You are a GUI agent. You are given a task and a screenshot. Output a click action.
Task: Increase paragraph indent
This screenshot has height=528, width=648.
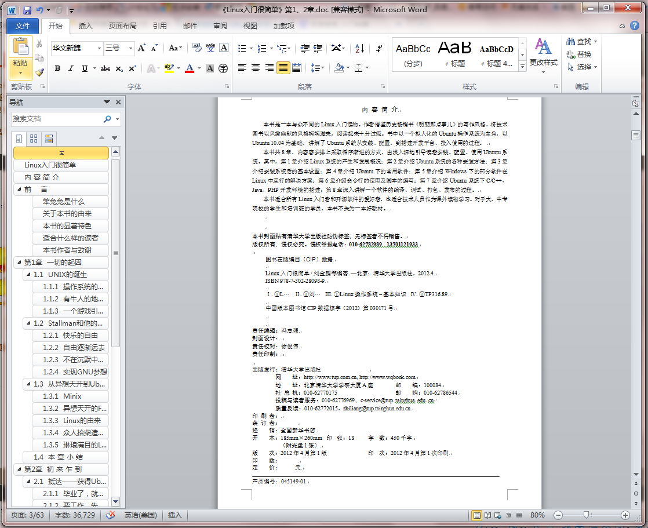pos(318,48)
